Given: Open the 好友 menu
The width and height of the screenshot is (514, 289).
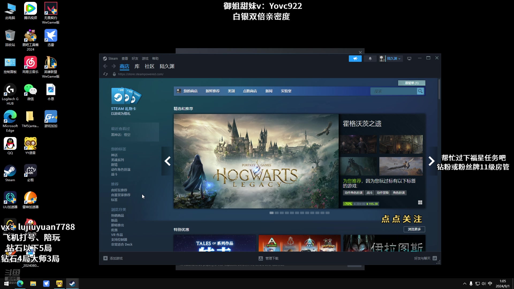Looking at the screenshot, I should 135,59.
